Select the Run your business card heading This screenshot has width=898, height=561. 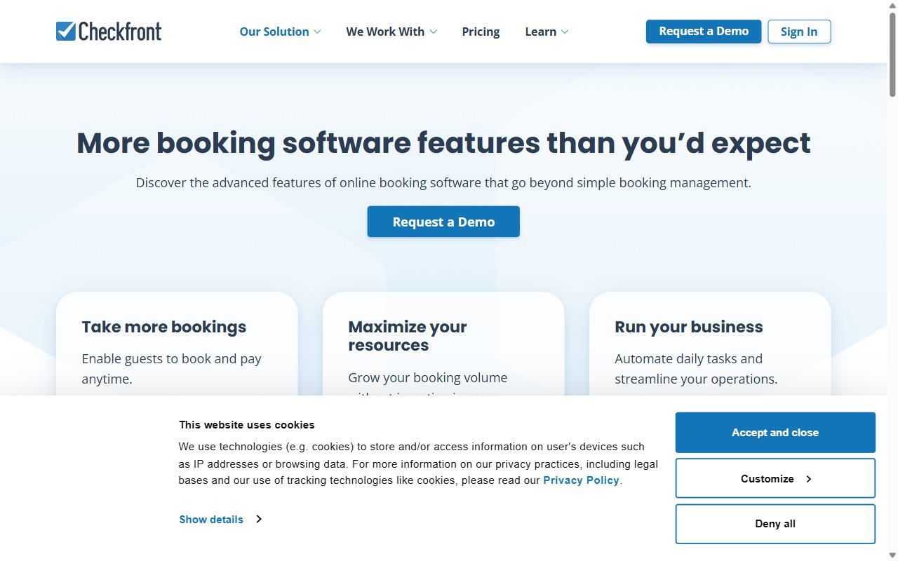pos(689,327)
